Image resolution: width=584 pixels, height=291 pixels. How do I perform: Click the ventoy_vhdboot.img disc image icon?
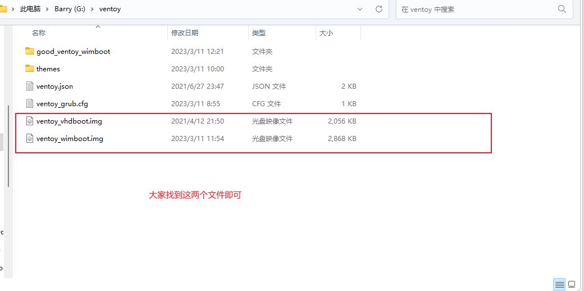[30, 121]
